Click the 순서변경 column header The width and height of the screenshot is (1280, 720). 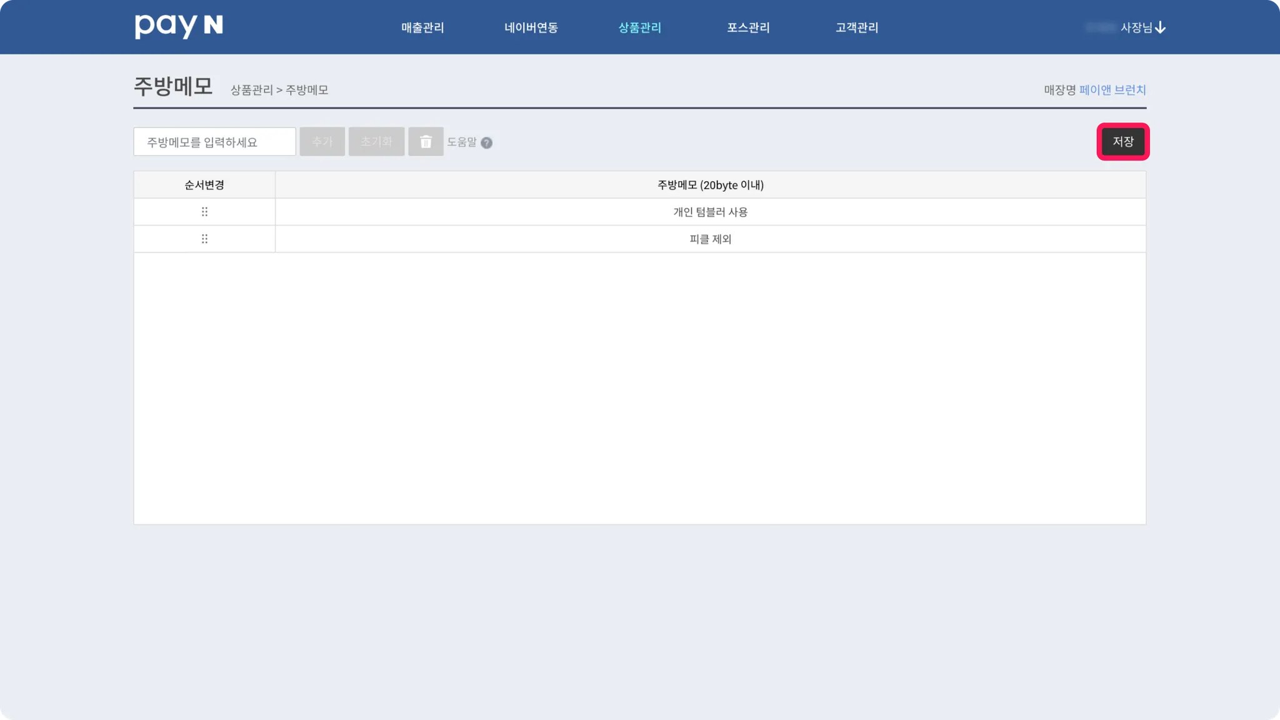pos(204,185)
